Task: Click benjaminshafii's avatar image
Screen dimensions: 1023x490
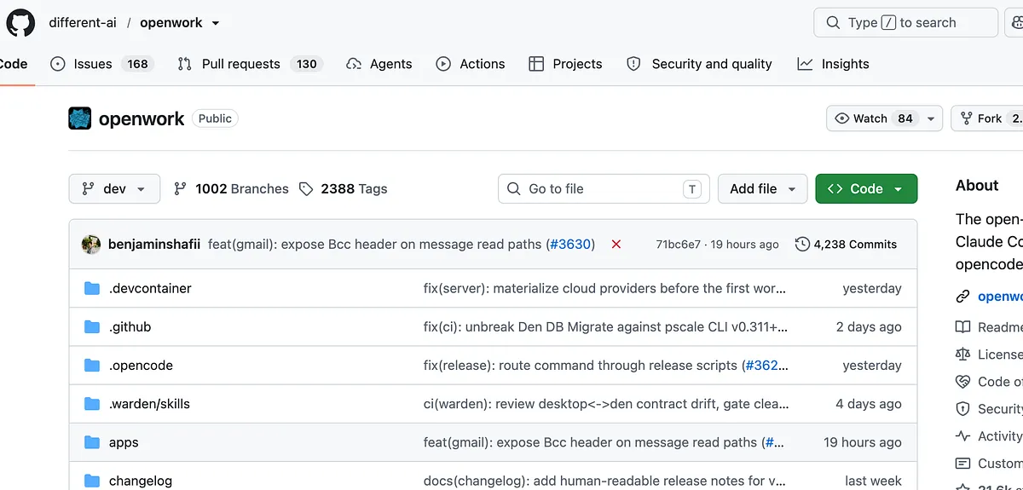Action: pos(91,245)
